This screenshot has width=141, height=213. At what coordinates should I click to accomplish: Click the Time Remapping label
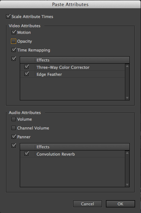click(34, 50)
